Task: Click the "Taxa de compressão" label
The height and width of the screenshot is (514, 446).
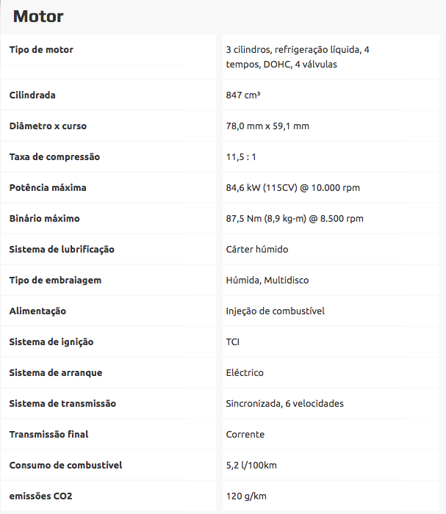Action: (x=54, y=157)
